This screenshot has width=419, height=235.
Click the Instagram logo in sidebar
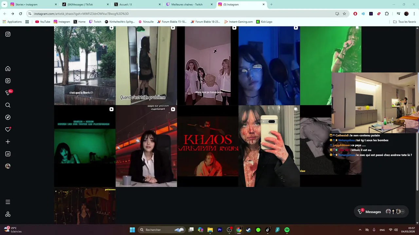(x=8, y=34)
